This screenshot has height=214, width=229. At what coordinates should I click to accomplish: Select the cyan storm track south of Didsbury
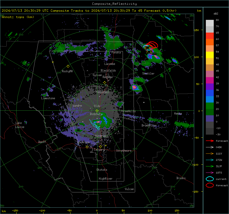(x=95, y=125)
